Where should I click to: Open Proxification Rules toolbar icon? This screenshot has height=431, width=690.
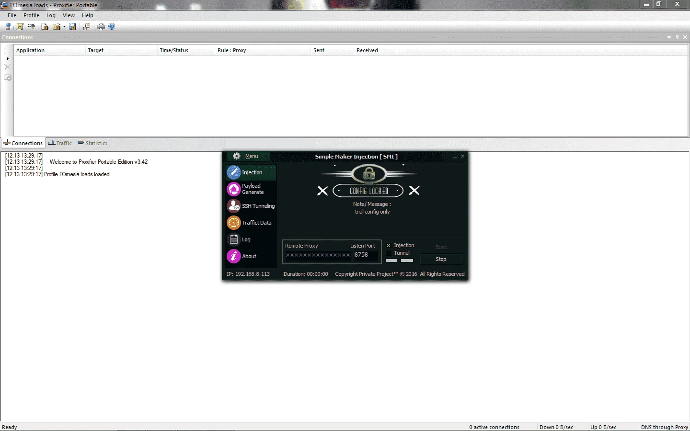click(20, 27)
